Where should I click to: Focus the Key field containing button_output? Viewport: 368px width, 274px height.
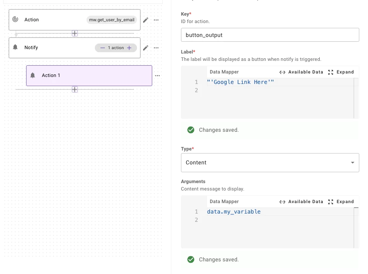point(270,35)
